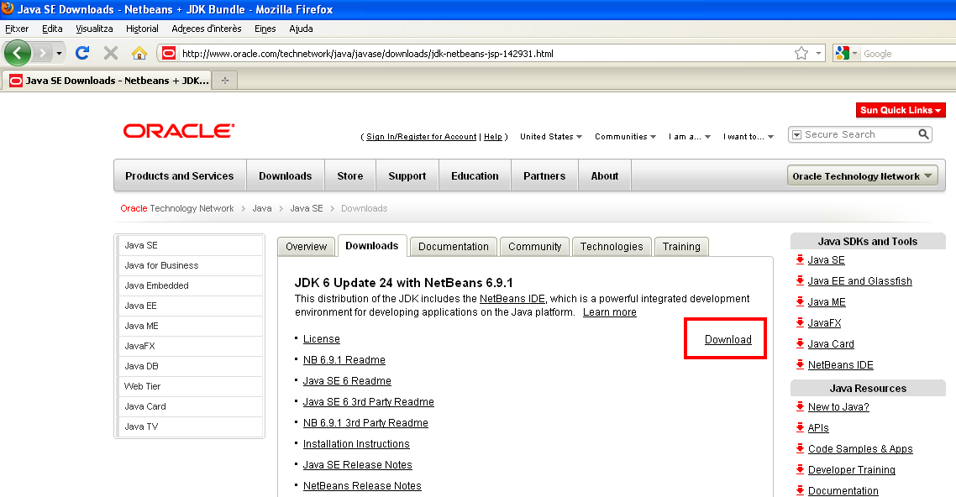
Task: Open the Historial menu
Action: 142,29
